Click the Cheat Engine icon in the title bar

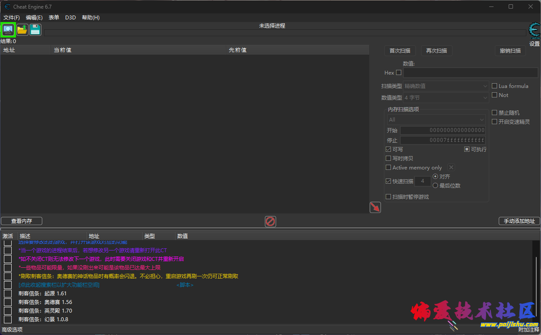pos(7,6)
